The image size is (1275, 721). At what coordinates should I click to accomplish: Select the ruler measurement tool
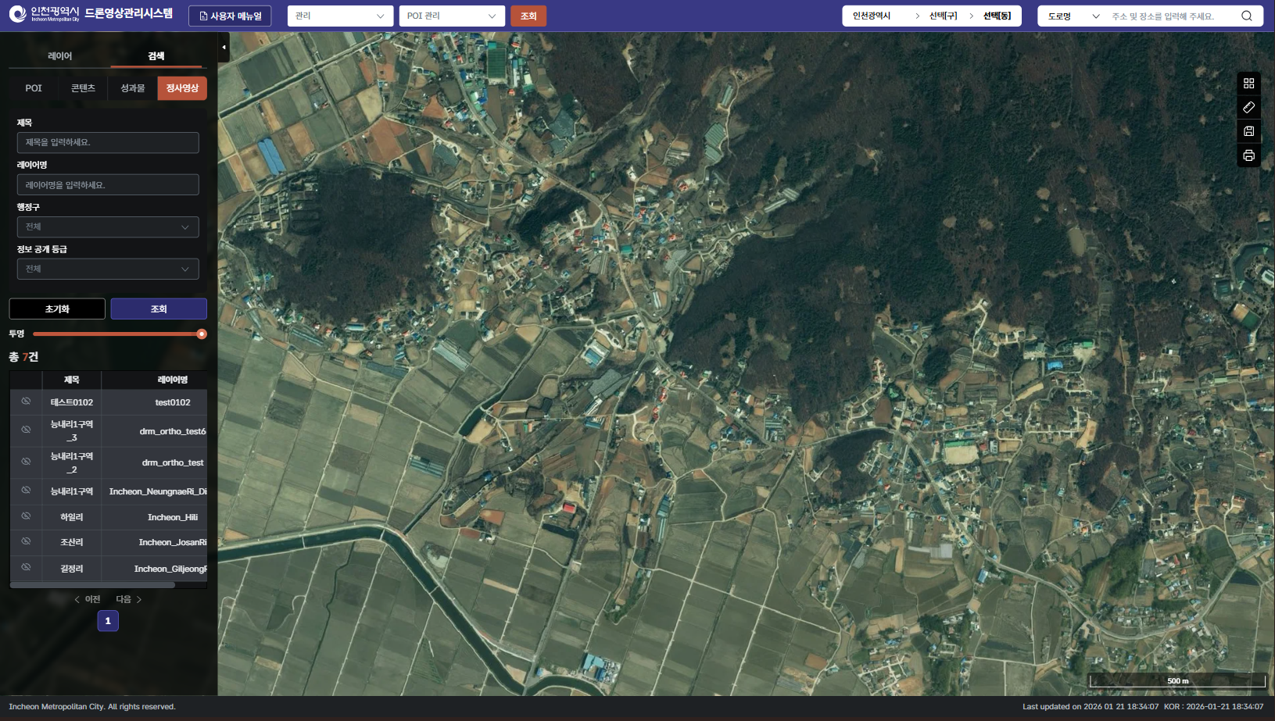[1248, 107]
